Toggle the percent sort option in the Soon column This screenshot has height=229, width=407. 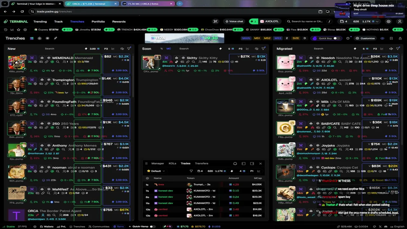coord(162,49)
